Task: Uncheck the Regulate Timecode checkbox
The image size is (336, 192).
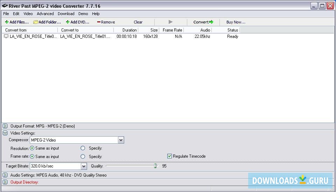Action: click(x=169, y=156)
